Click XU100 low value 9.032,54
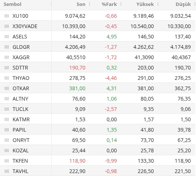Image resolution: width=196 pixels, height=176 pixels. (180, 16)
